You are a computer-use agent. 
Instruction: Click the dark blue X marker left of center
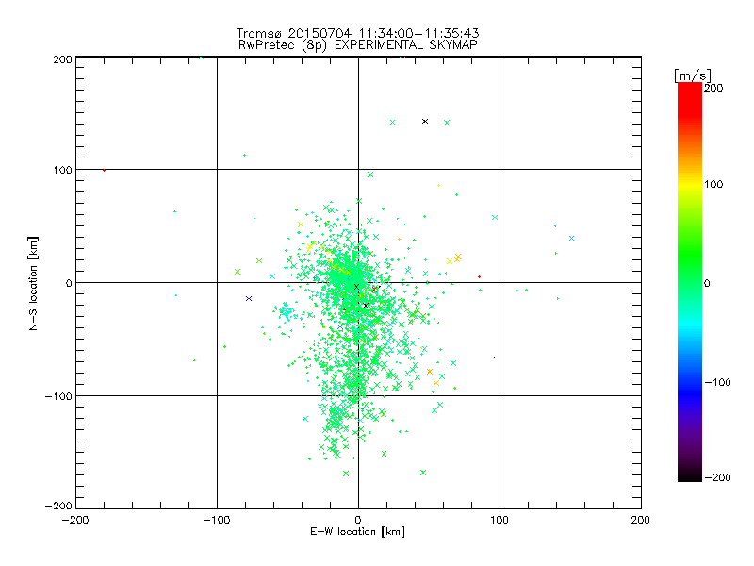click(249, 298)
